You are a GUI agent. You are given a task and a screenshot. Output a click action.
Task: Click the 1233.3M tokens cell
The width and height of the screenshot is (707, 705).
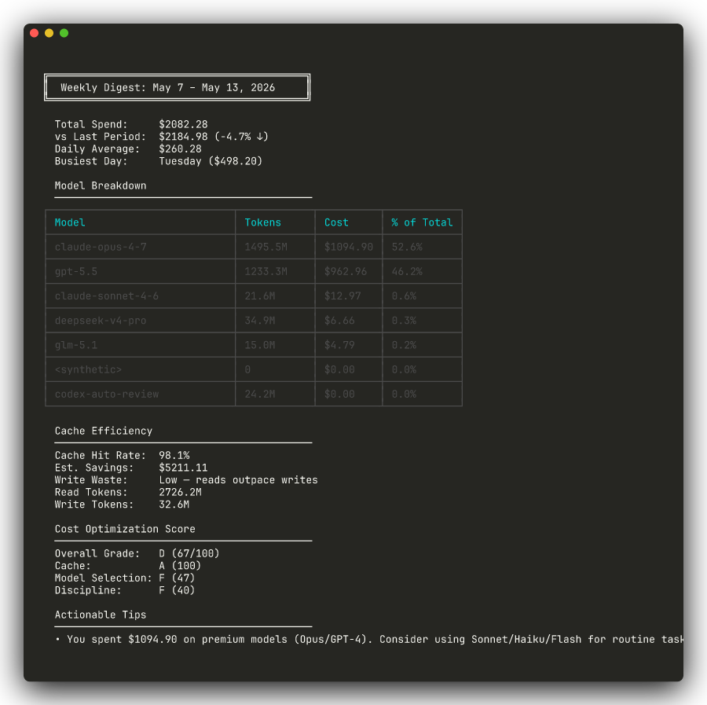[x=266, y=271]
